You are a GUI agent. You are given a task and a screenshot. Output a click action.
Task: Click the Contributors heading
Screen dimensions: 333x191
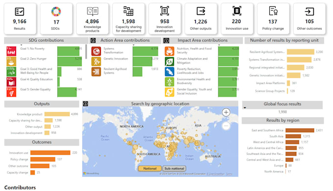20,188
